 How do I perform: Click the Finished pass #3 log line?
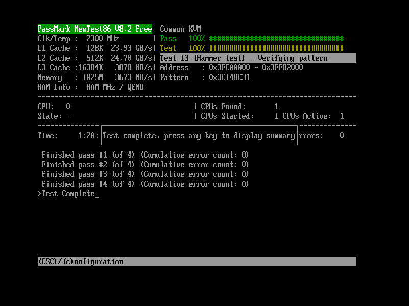(145, 174)
